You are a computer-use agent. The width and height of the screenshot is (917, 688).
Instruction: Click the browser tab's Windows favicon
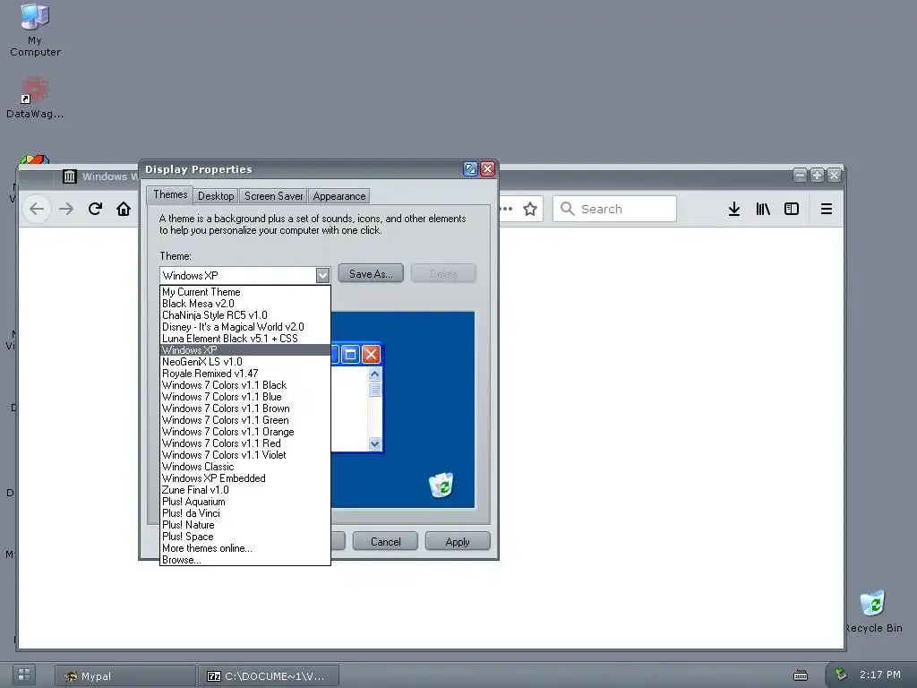pyautogui.click(x=70, y=176)
